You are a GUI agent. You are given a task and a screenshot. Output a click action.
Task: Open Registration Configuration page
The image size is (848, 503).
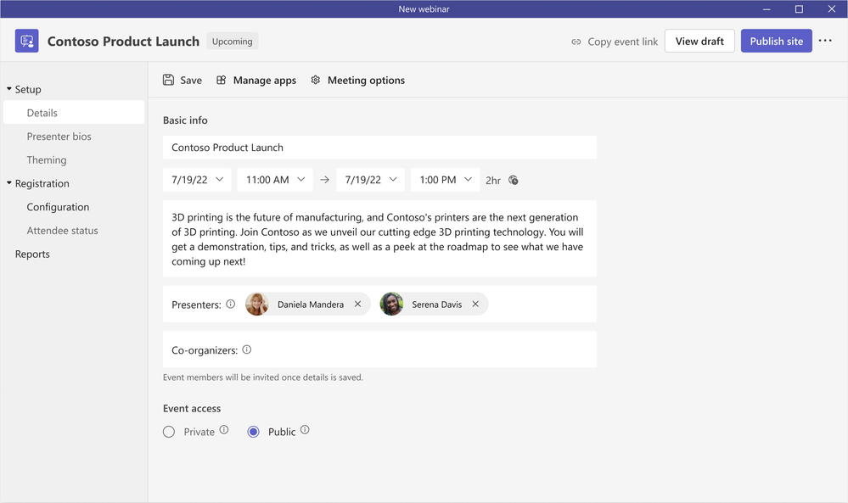(x=58, y=207)
